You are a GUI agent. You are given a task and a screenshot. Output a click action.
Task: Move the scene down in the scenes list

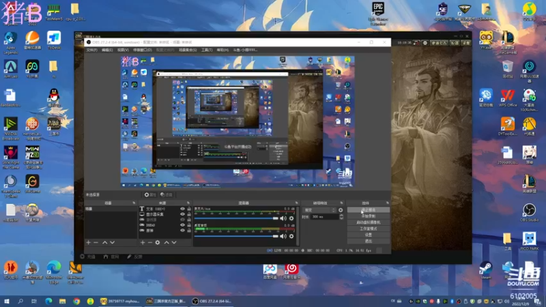point(112,242)
